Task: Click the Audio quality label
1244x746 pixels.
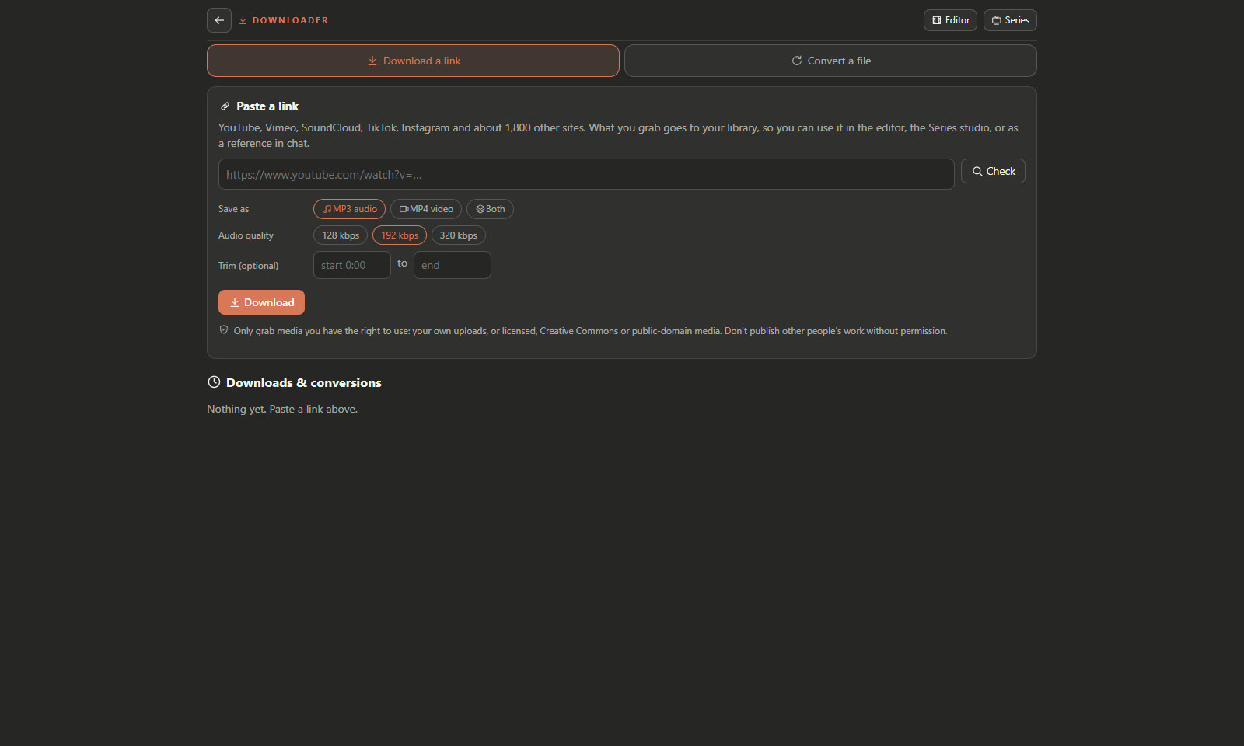Action: coord(246,235)
